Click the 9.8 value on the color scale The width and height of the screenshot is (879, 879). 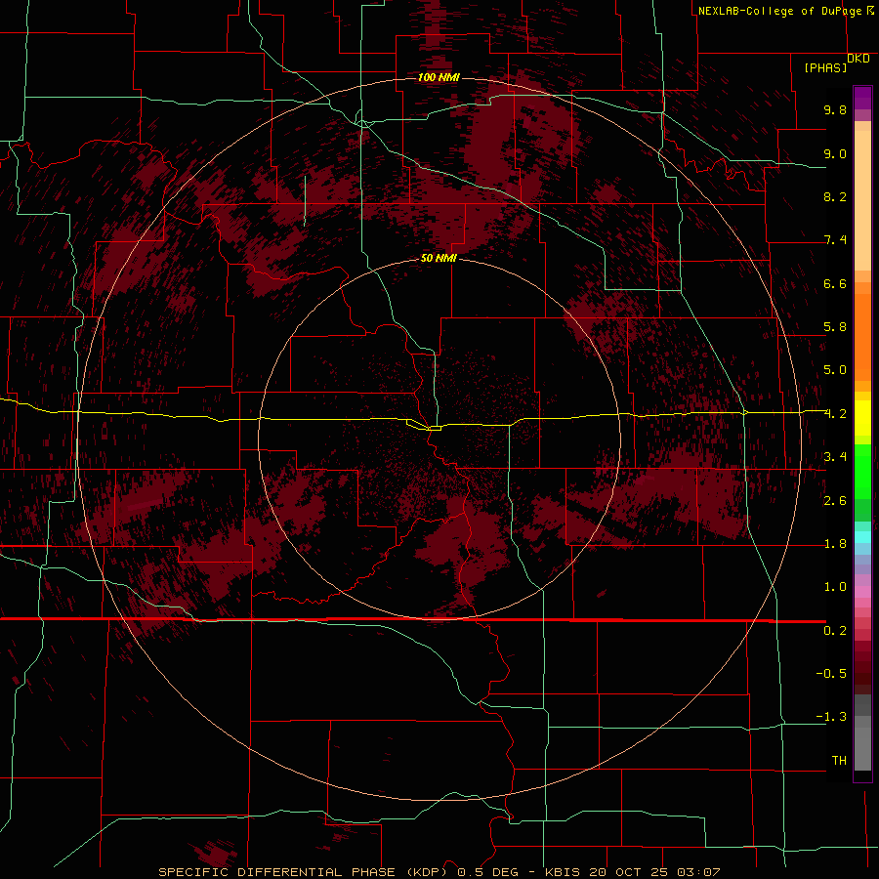pyautogui.click(x=835, y=109)
